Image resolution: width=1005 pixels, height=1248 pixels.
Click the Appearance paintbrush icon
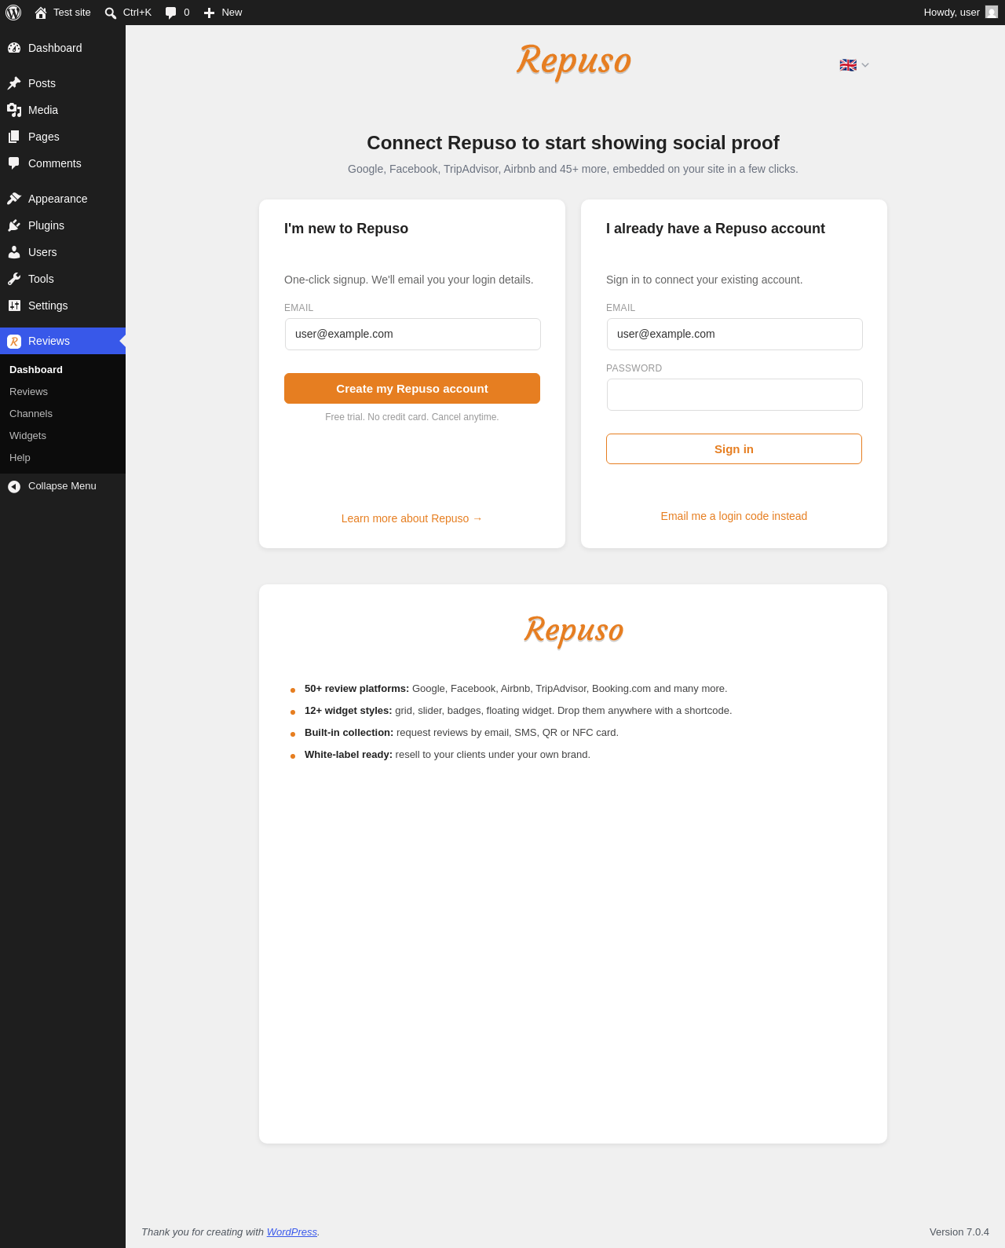point(14,199)
